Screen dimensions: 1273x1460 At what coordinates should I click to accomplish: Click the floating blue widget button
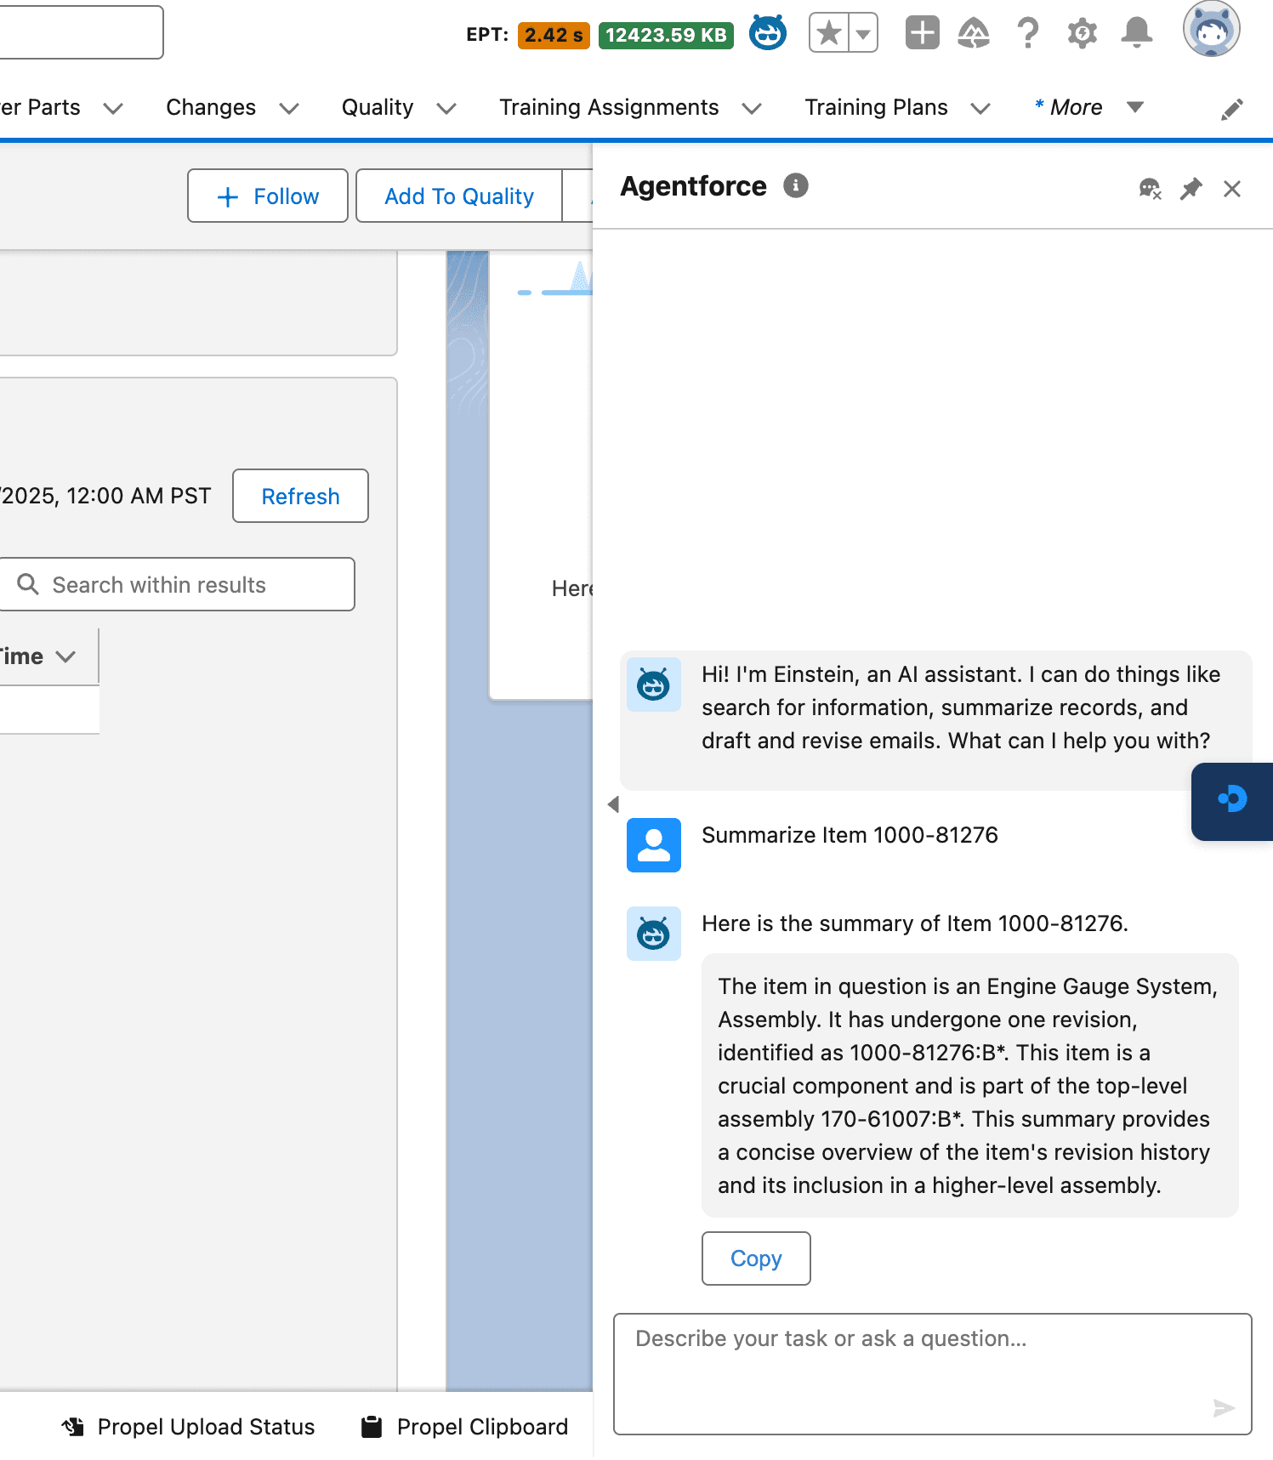tap(1232, 801)
